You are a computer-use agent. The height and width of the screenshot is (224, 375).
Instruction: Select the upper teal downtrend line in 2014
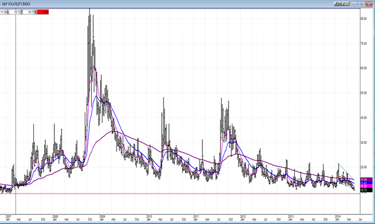point(346,172)
